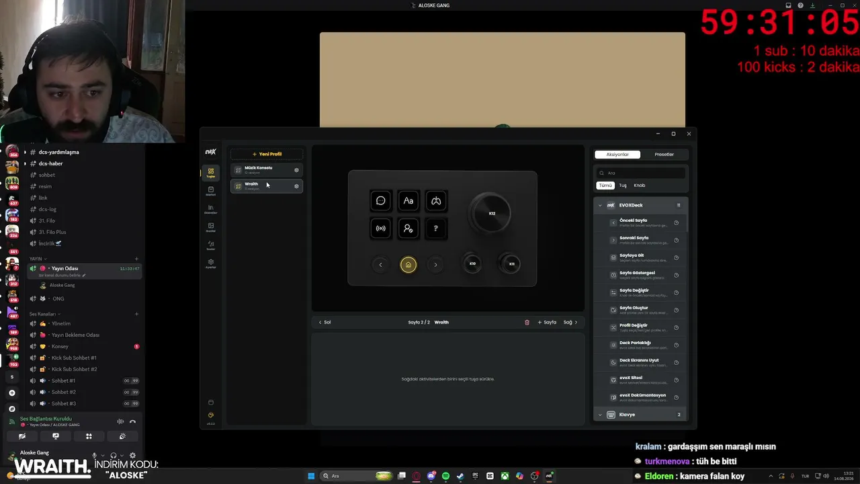Collapse the Ses Kanalları category in Discord

click(45, 314)
